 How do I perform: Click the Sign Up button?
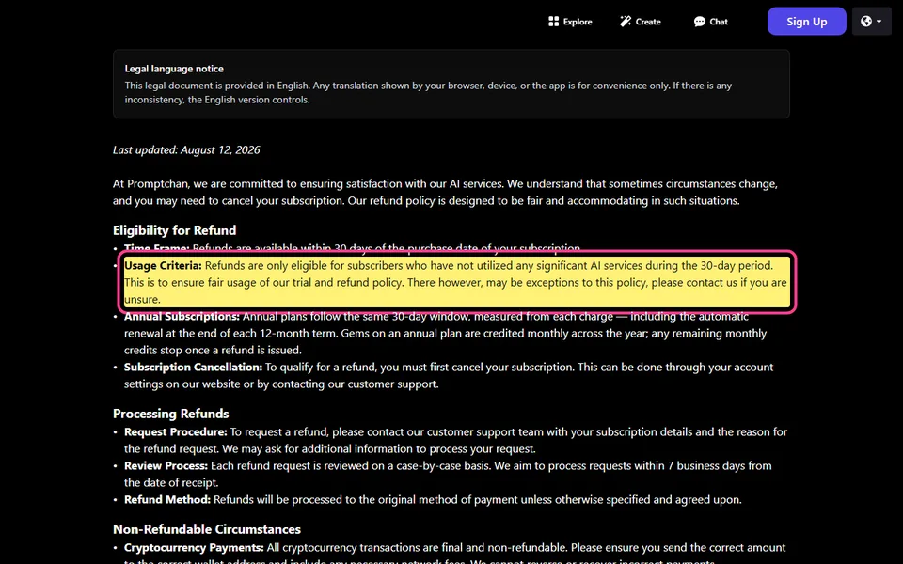pyautogui.click(x=806, y=22)
